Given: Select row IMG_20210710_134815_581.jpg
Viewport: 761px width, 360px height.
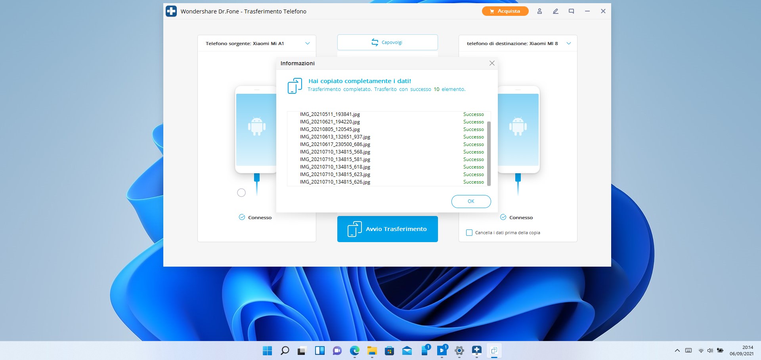Looking at the screenshot, I should (x=389, y=159).
